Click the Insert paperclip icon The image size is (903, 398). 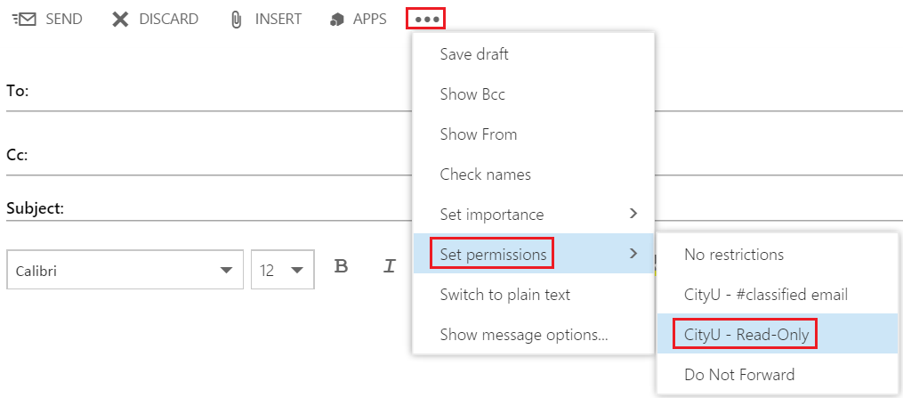[237, 19]
